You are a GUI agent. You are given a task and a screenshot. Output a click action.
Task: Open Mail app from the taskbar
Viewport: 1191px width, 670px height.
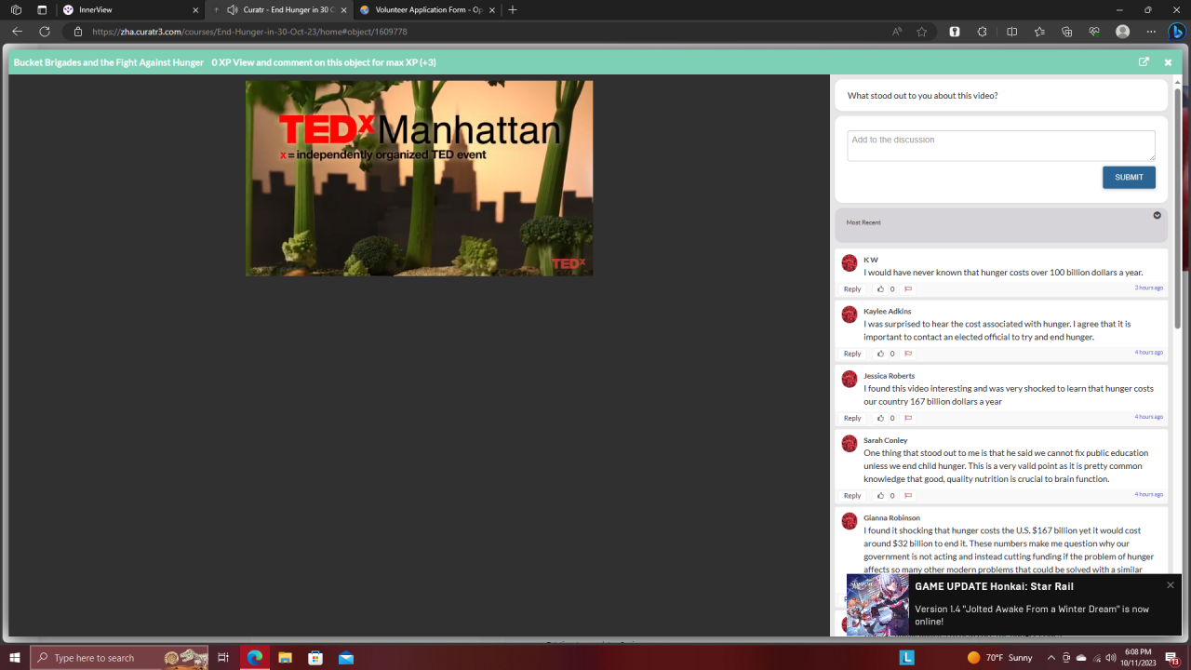(x=346, y=658)
